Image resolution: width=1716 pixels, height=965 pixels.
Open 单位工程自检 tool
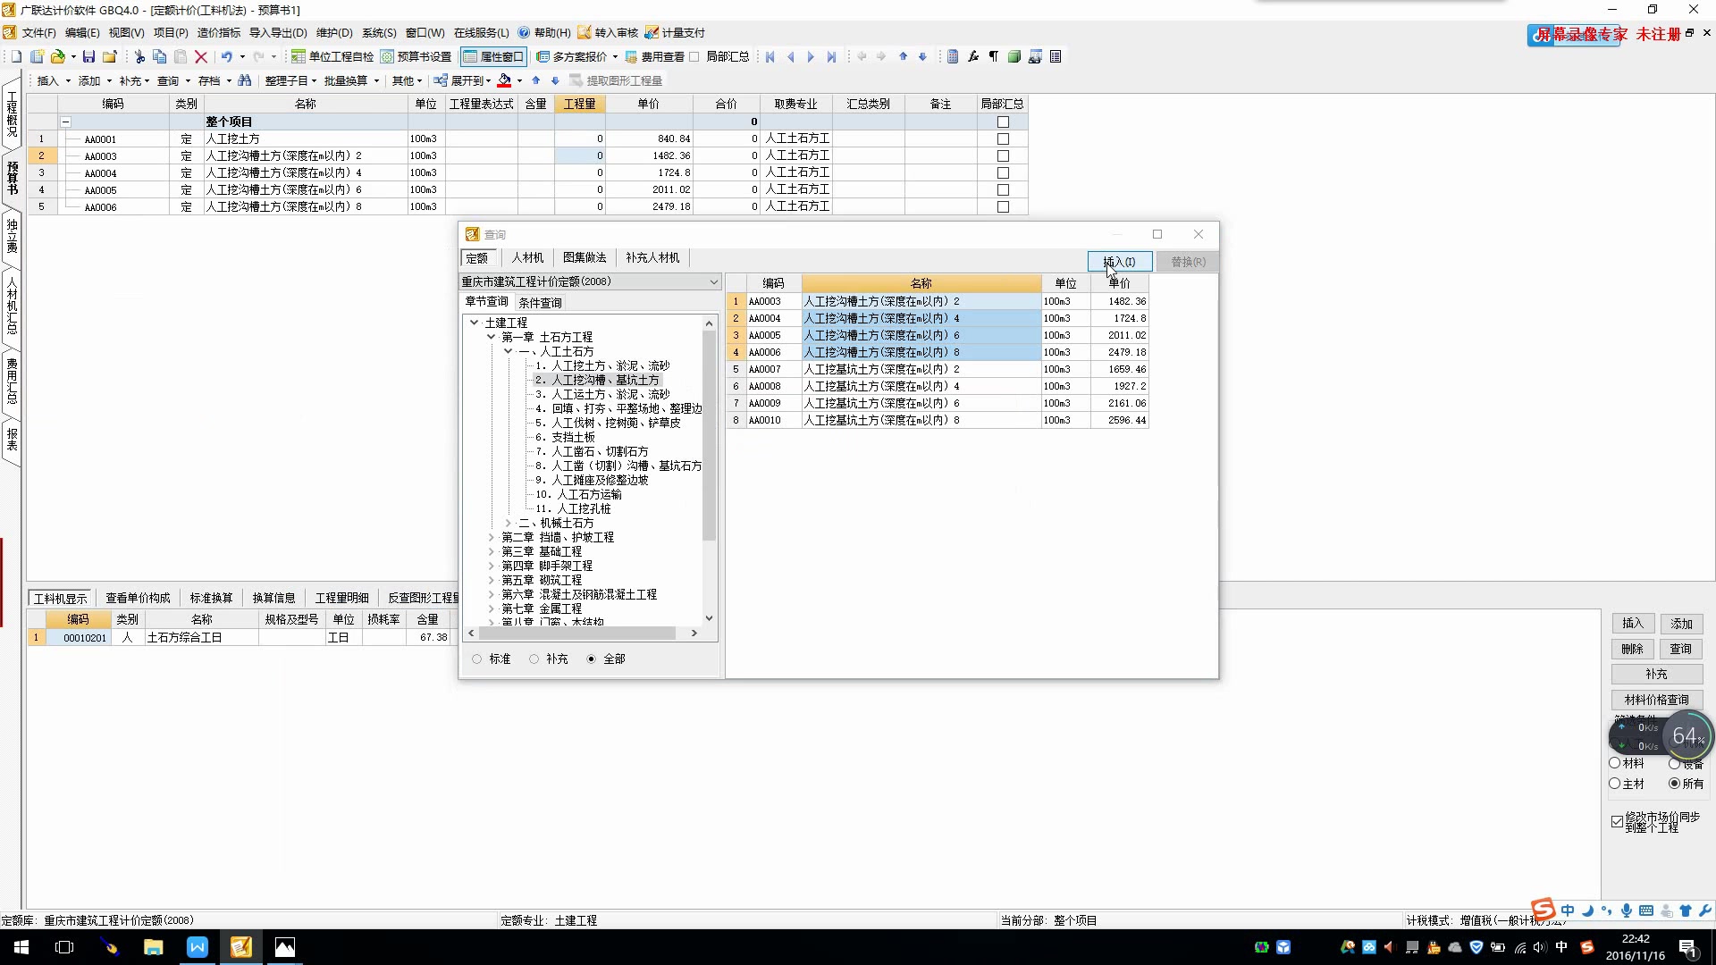pos(332,56)
